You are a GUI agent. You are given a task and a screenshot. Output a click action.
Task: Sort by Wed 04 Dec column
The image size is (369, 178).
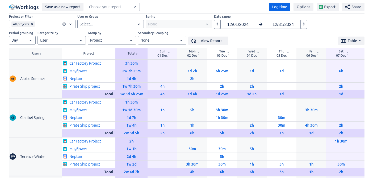point(258,54)
